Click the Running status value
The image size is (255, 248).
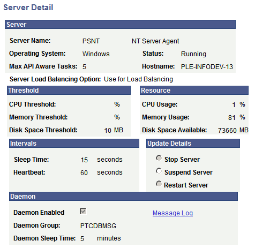(x=193, y=54)
